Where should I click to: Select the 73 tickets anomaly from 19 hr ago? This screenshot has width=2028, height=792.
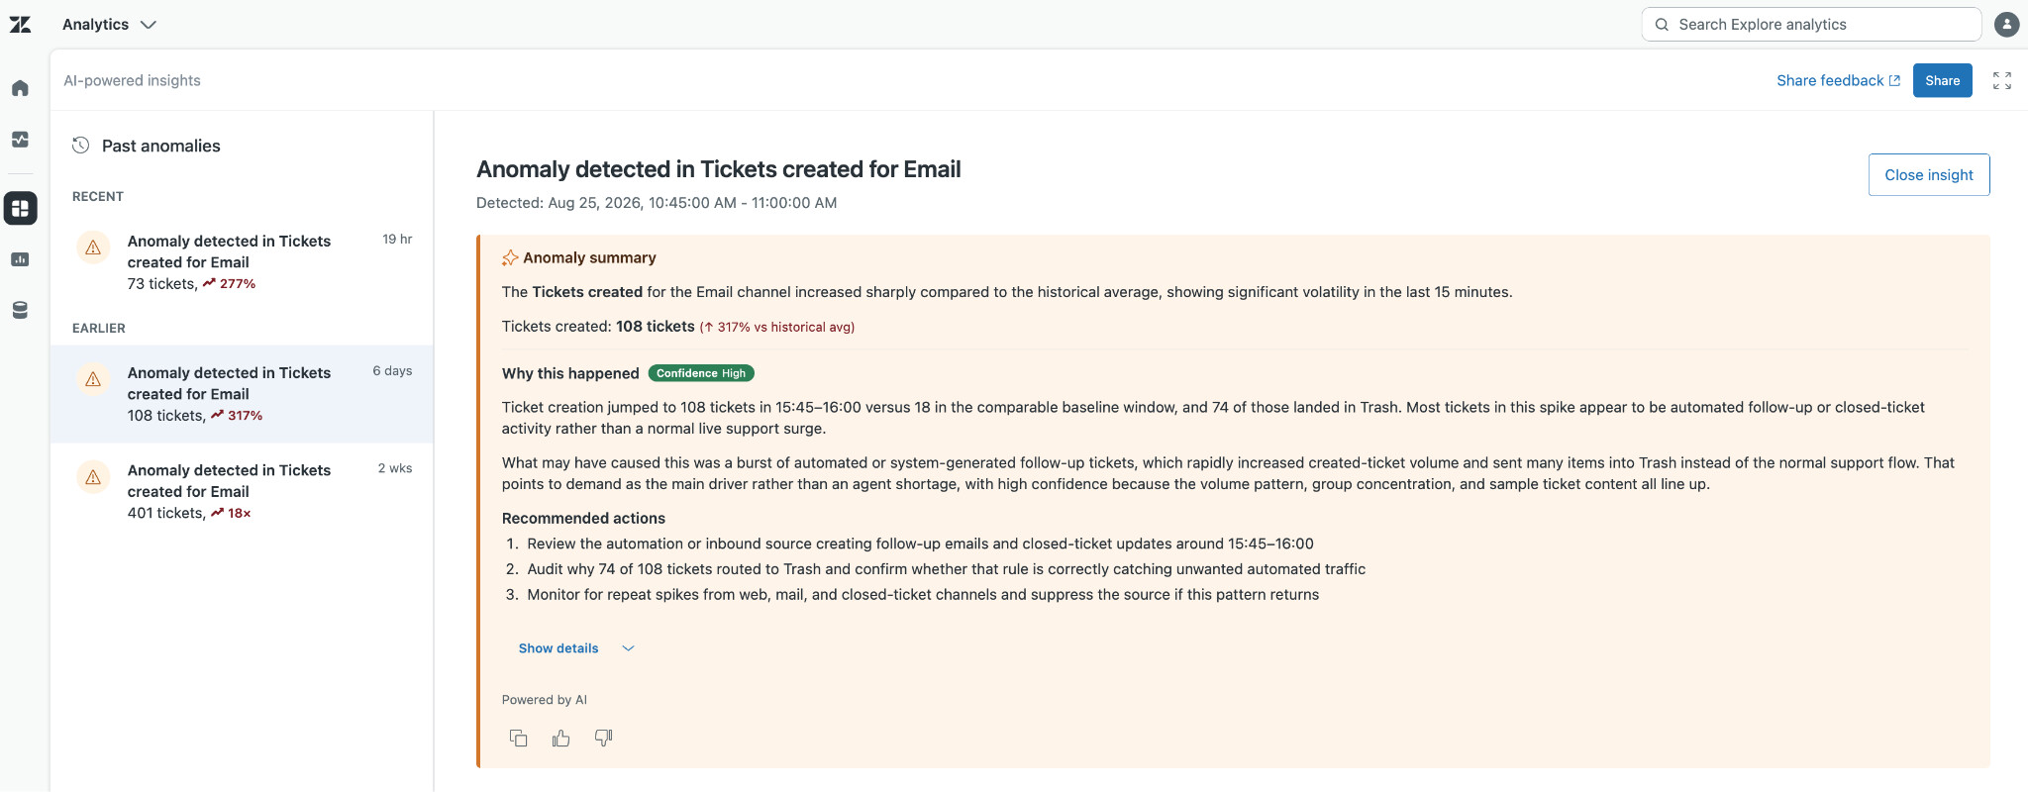[242, 262]
